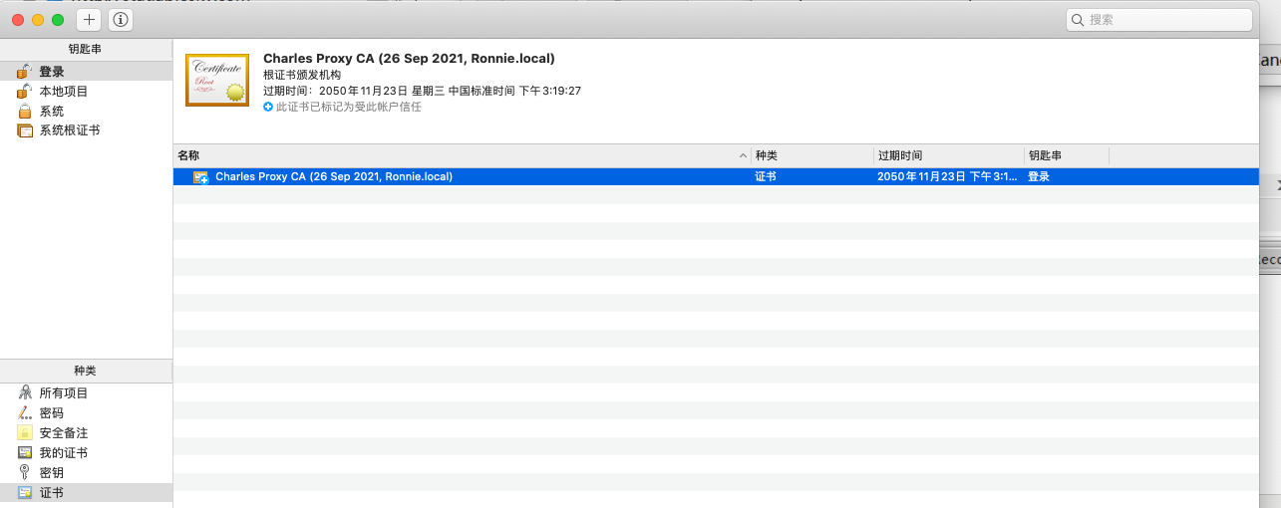
Task: Focus the 搜索 search field
Action: (1158, 19)
